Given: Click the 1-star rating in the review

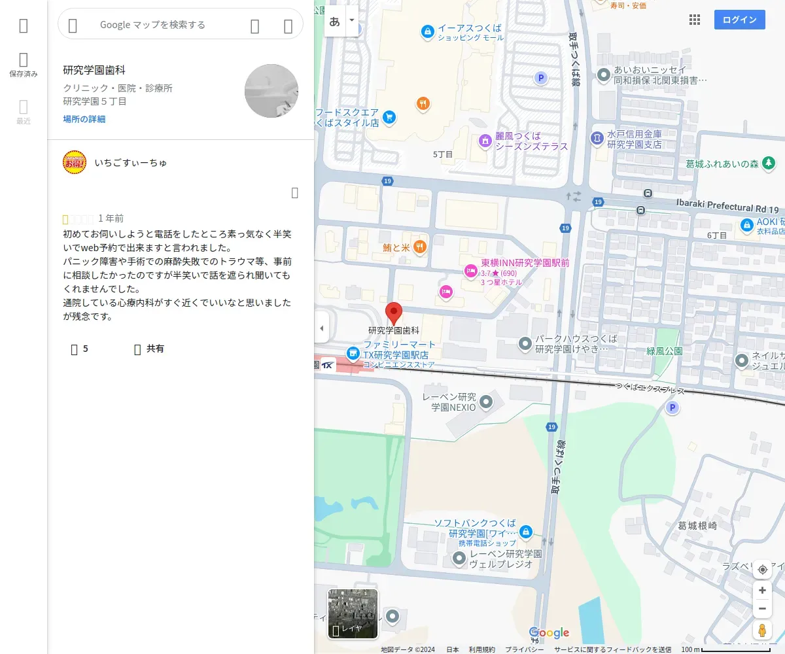Looking at the screenshot, I should (x=78, y=219).
